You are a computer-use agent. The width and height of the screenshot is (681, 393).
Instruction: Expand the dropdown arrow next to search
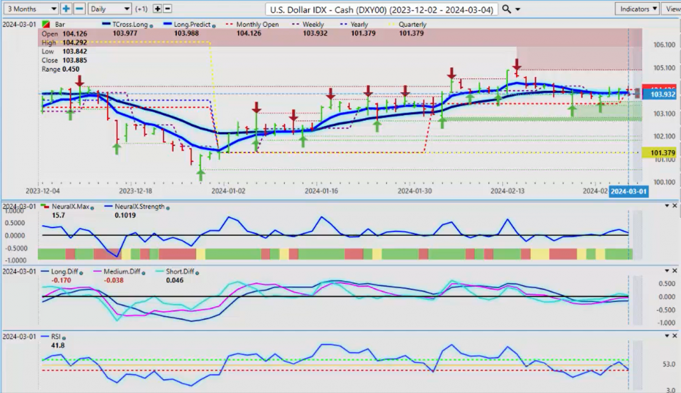click(x=517, y=9)
